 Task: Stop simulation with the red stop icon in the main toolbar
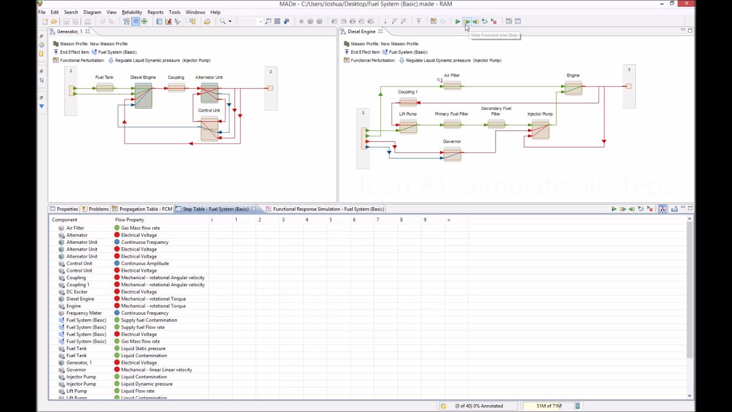494,21
